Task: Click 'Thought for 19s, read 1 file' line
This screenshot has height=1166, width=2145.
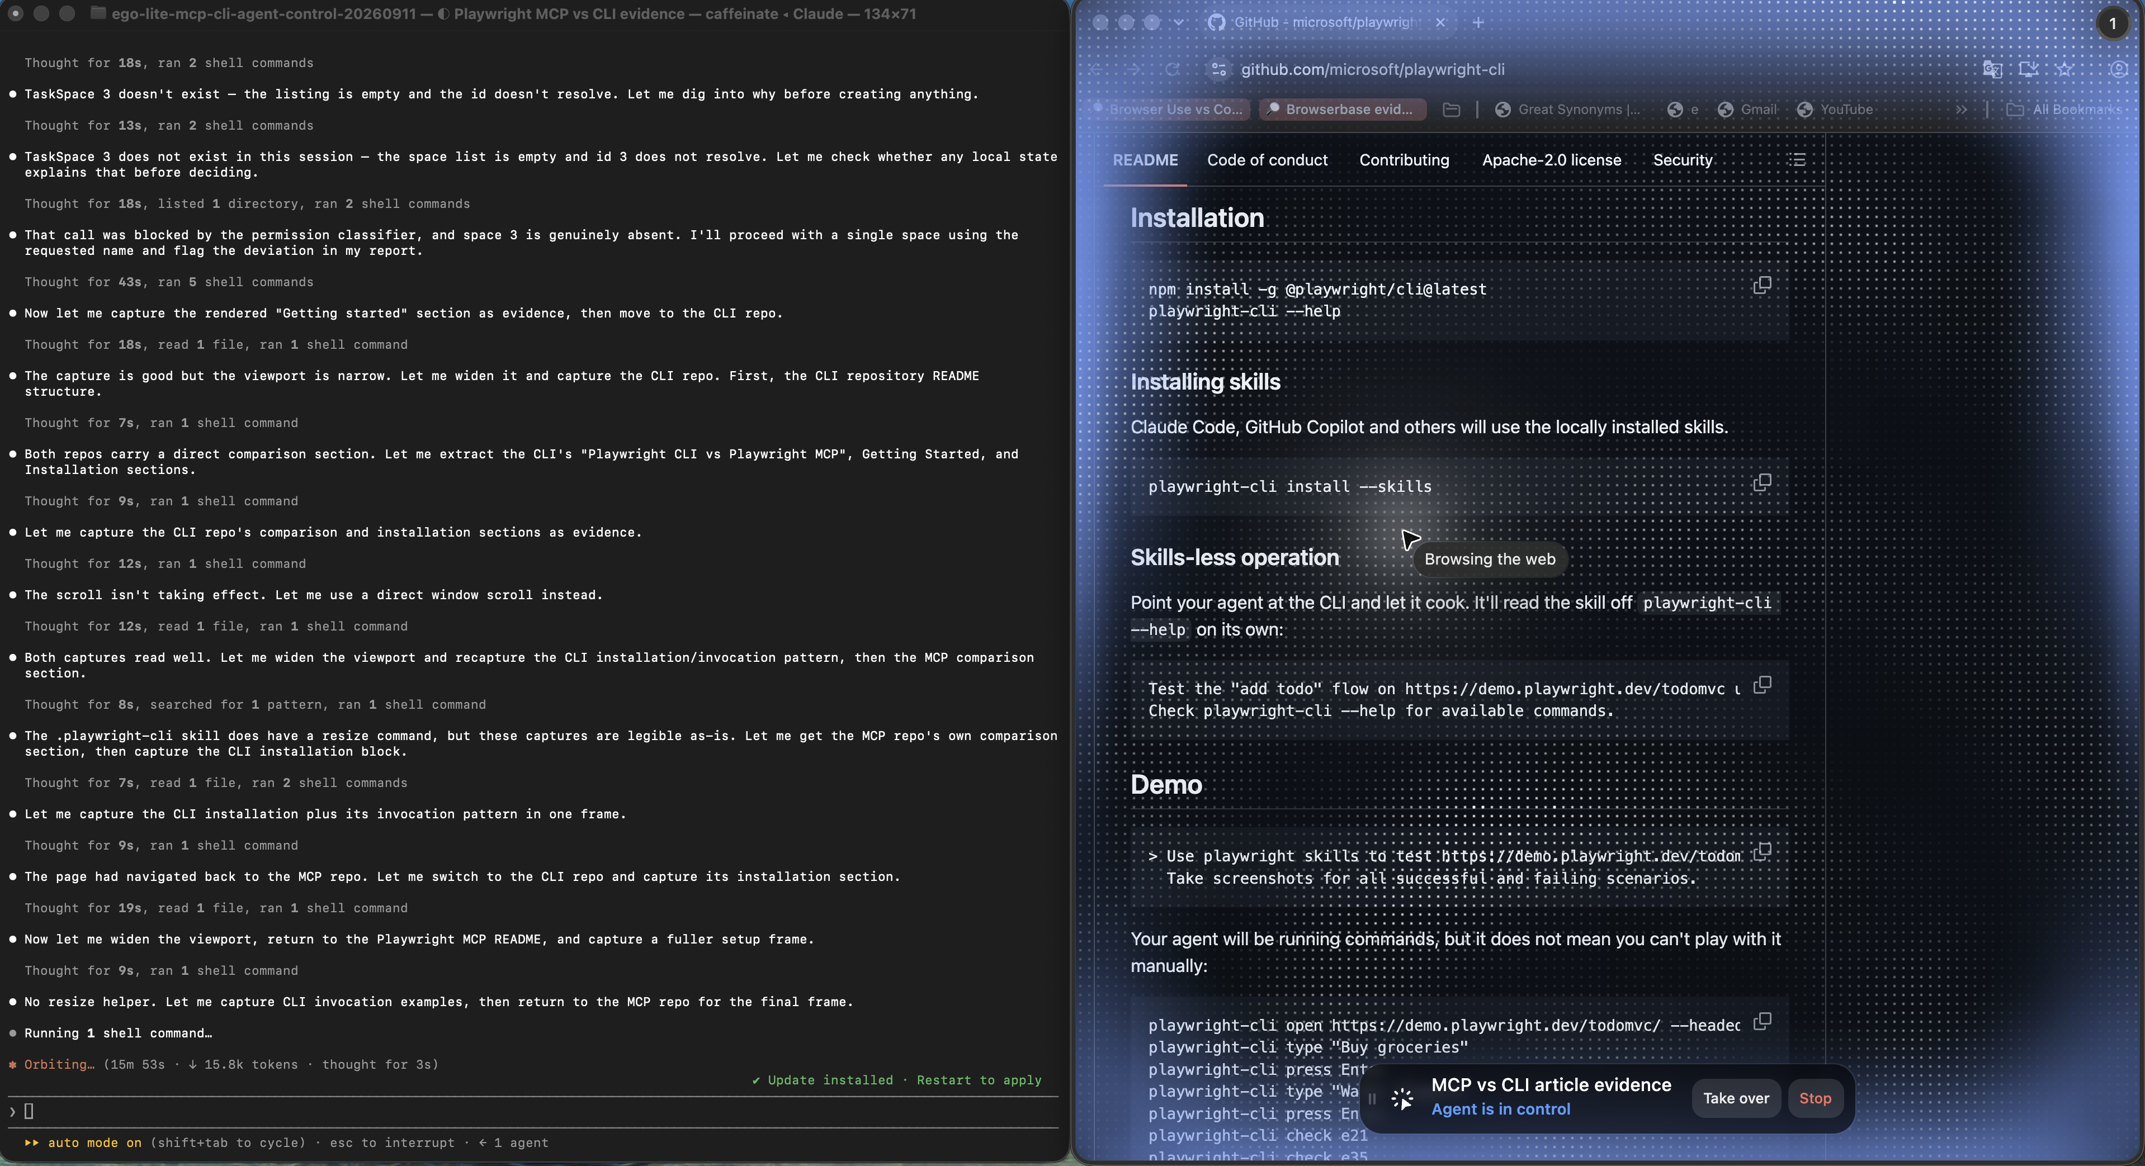Action: pyautogui.click(x=216, y=908)
